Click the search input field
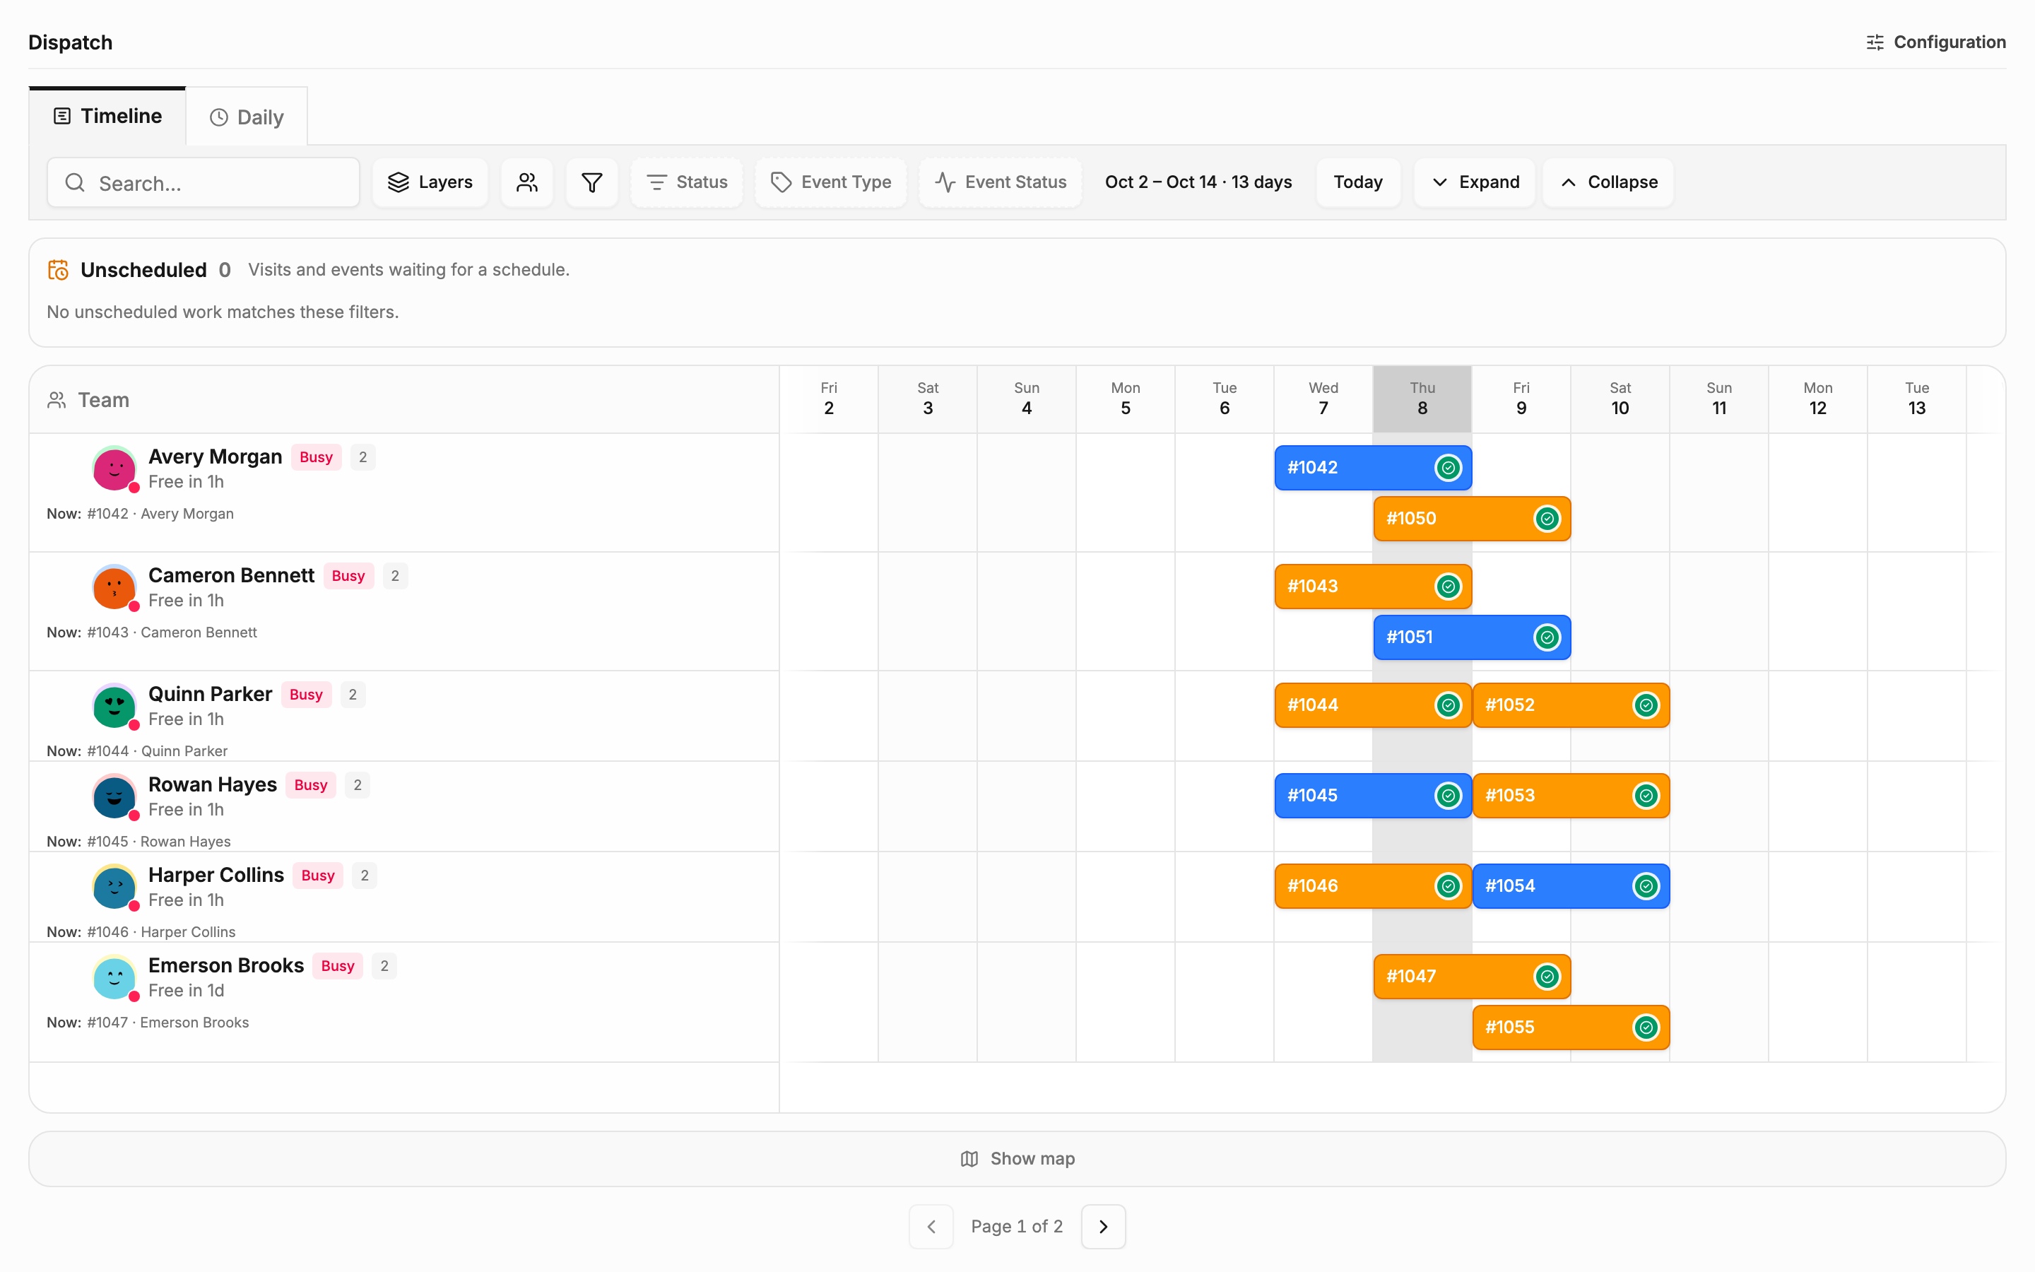Screen dimensions: 2035x1272 (x=203, y=182)
